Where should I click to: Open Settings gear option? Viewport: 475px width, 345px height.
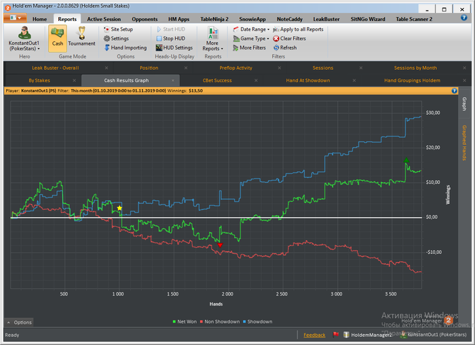point(116,39)
